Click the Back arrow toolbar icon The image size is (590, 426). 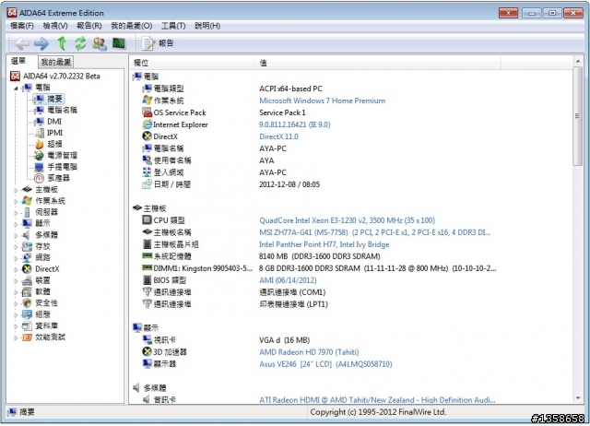tap(22, 43)
